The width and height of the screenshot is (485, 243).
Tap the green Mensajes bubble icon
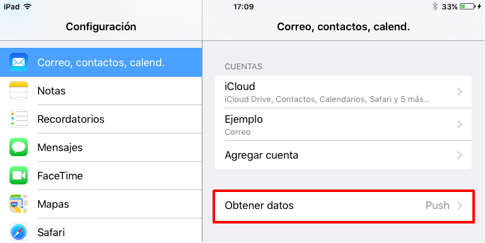click(18, 147)
